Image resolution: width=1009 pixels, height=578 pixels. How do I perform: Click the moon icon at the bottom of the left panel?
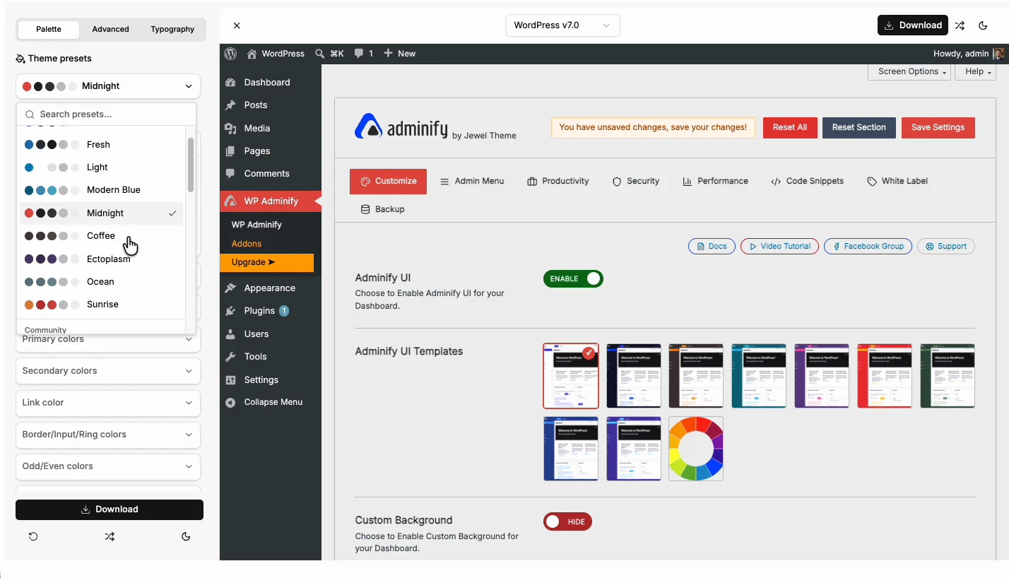(186, 536)
